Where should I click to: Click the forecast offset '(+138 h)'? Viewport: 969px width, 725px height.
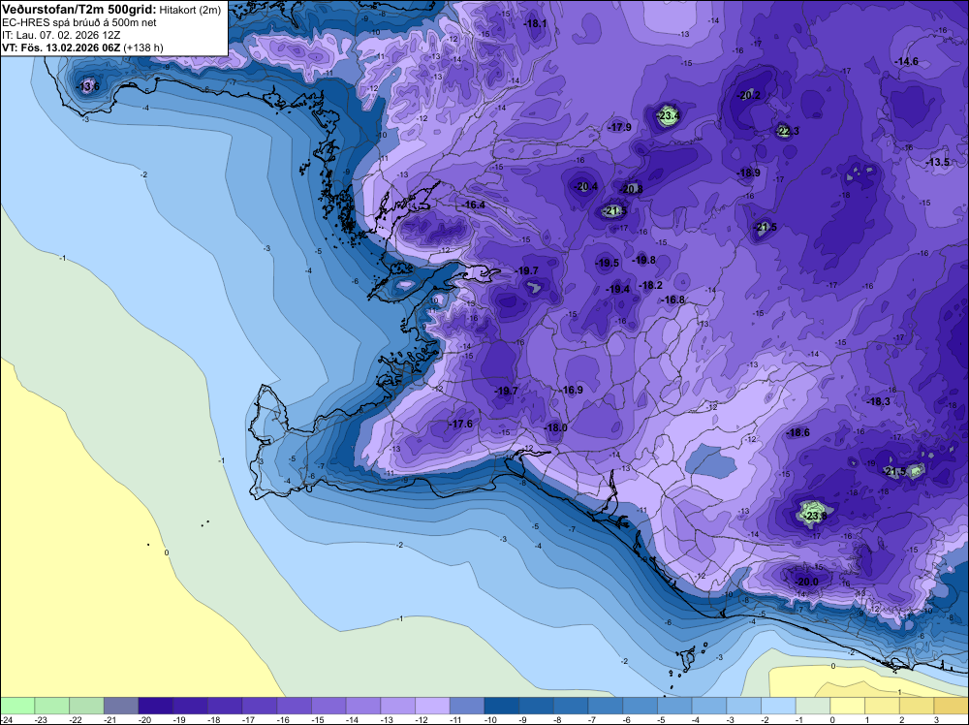143,47
